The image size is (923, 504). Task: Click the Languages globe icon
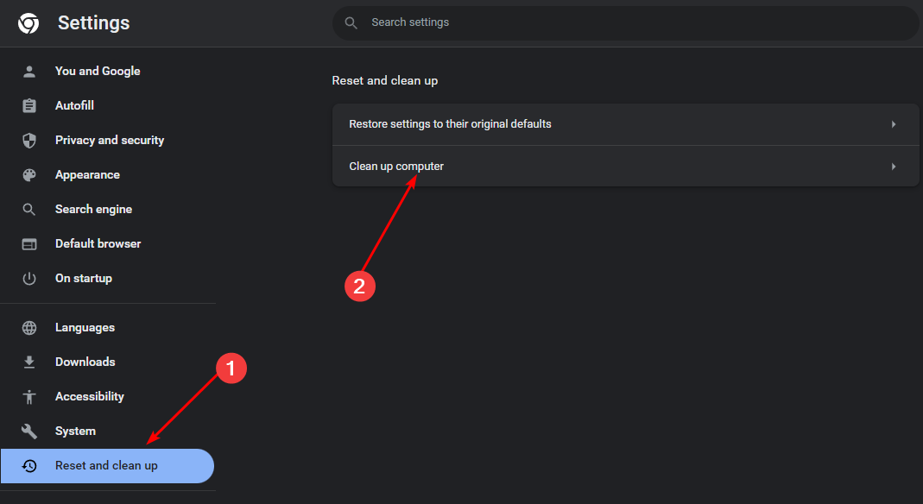[29, 328]
